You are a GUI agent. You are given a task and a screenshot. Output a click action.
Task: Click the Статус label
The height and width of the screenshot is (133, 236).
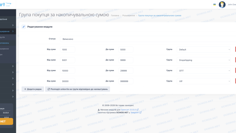52,39
